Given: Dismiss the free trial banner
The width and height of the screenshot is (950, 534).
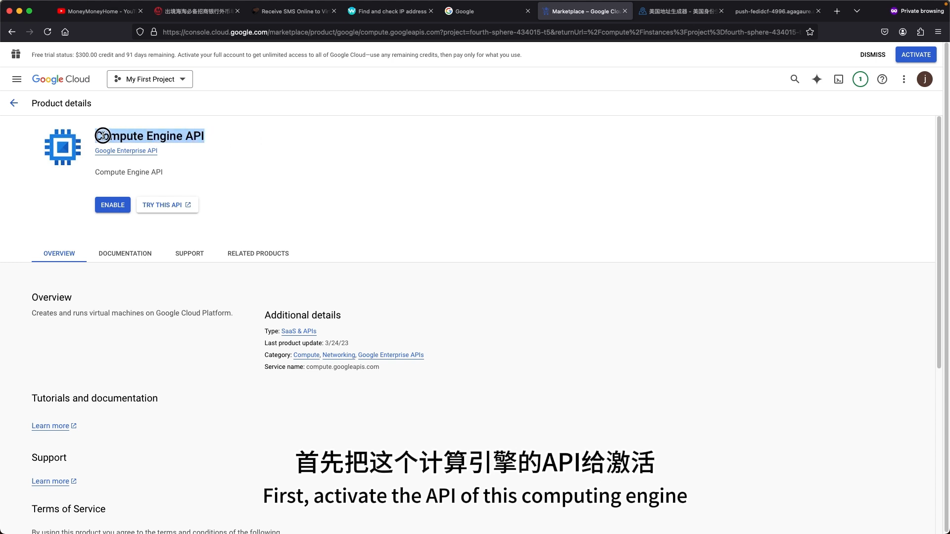Looking at the screenshot, I should [873, 54].
